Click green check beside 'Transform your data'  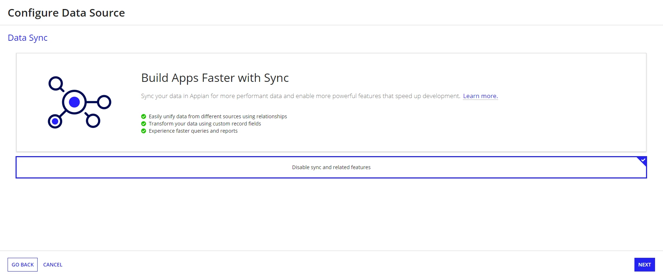[144, 124]
